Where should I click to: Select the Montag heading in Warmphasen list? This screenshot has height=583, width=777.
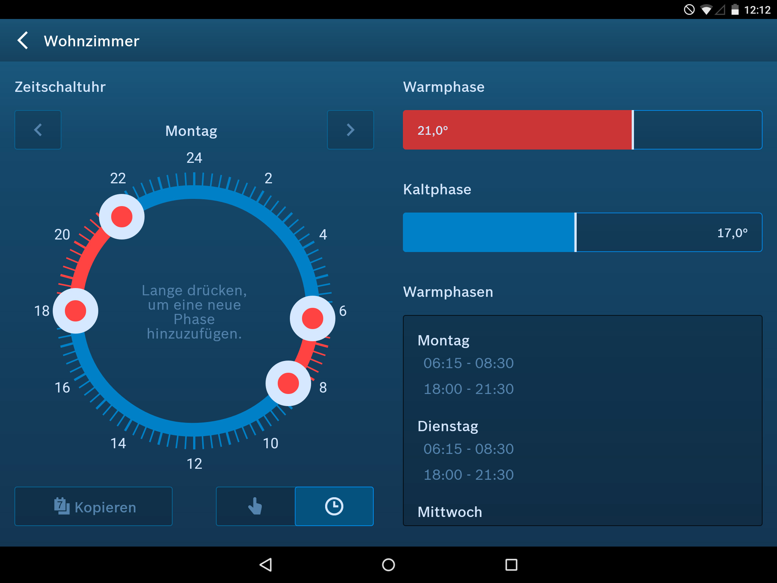point(443,340)
